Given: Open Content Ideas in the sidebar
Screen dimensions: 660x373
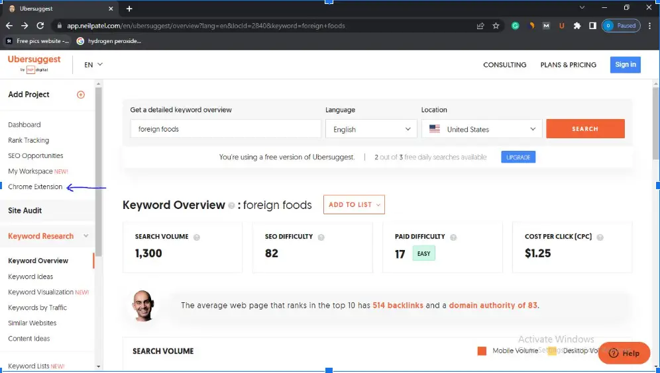Looking at the screenshot, I should 29,339.
